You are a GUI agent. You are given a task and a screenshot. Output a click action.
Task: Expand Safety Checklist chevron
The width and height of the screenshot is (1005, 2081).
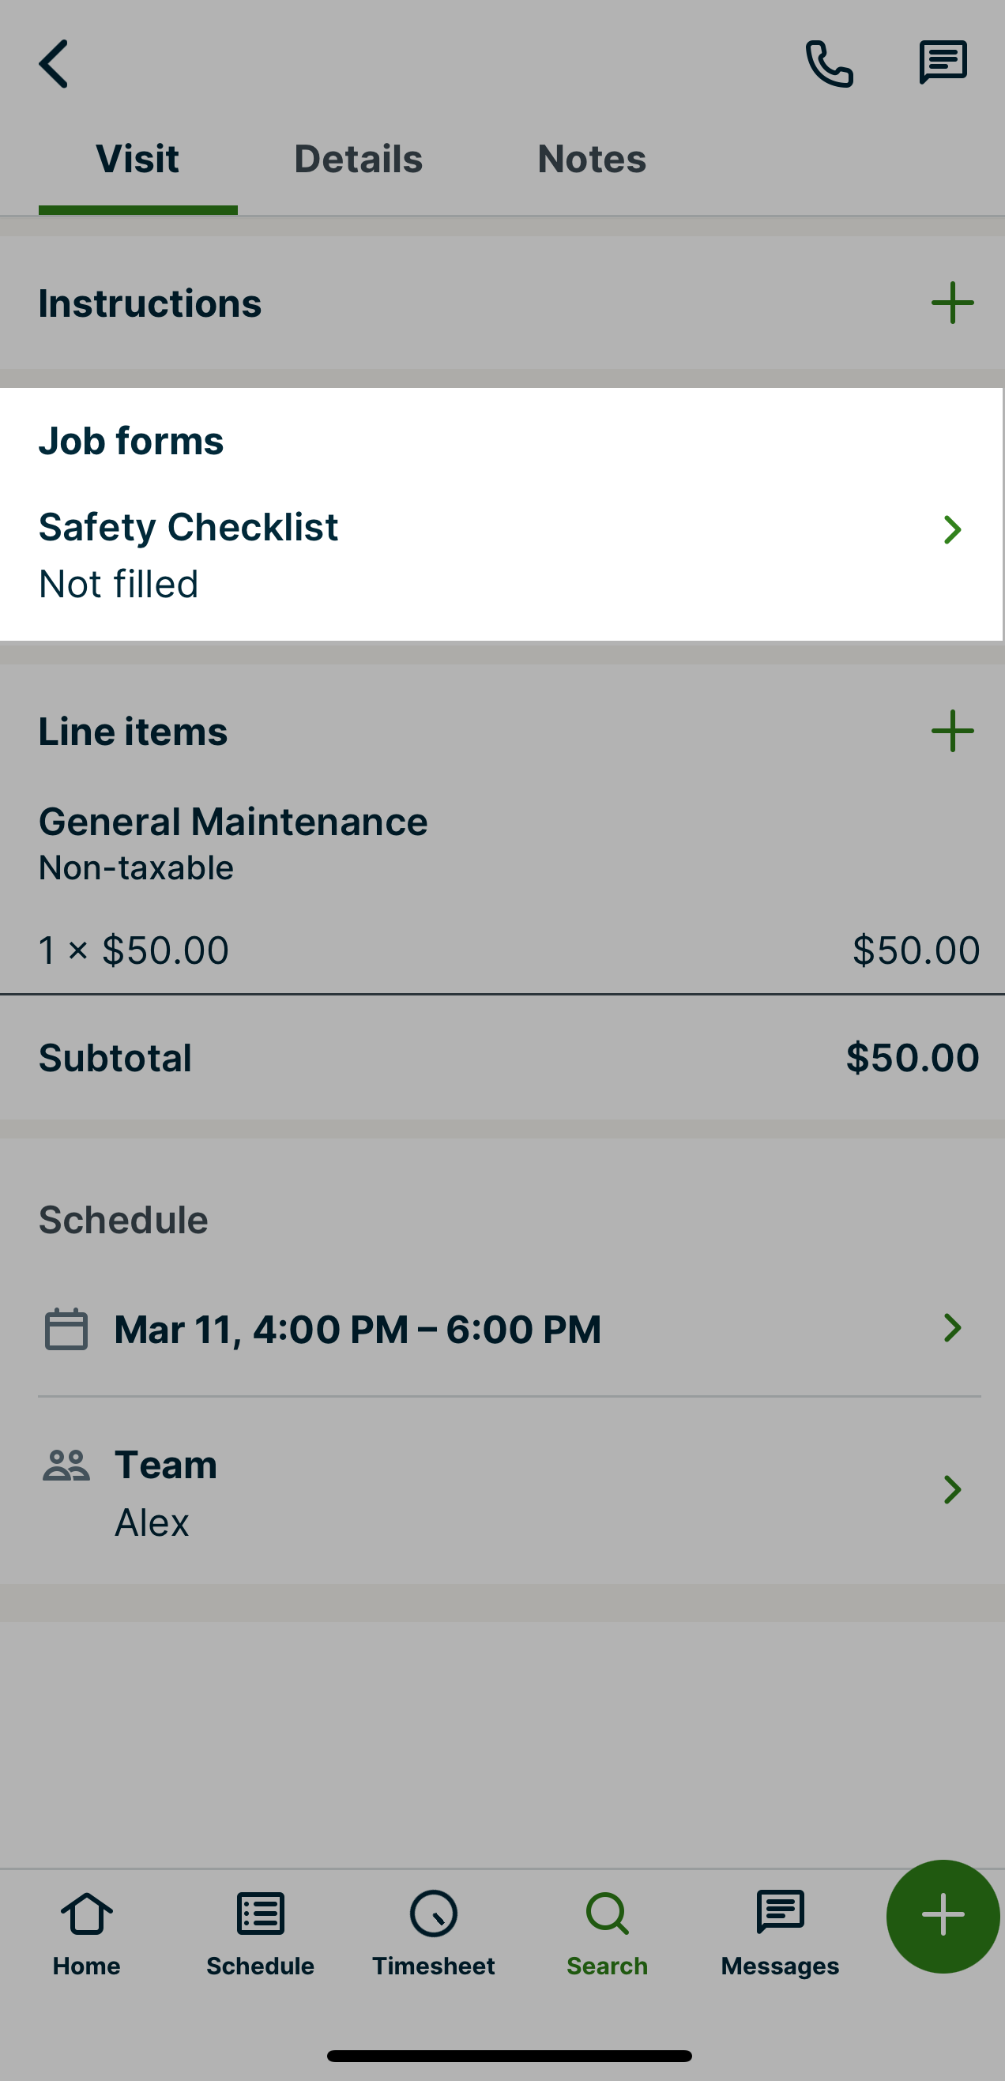coord(952,530)
